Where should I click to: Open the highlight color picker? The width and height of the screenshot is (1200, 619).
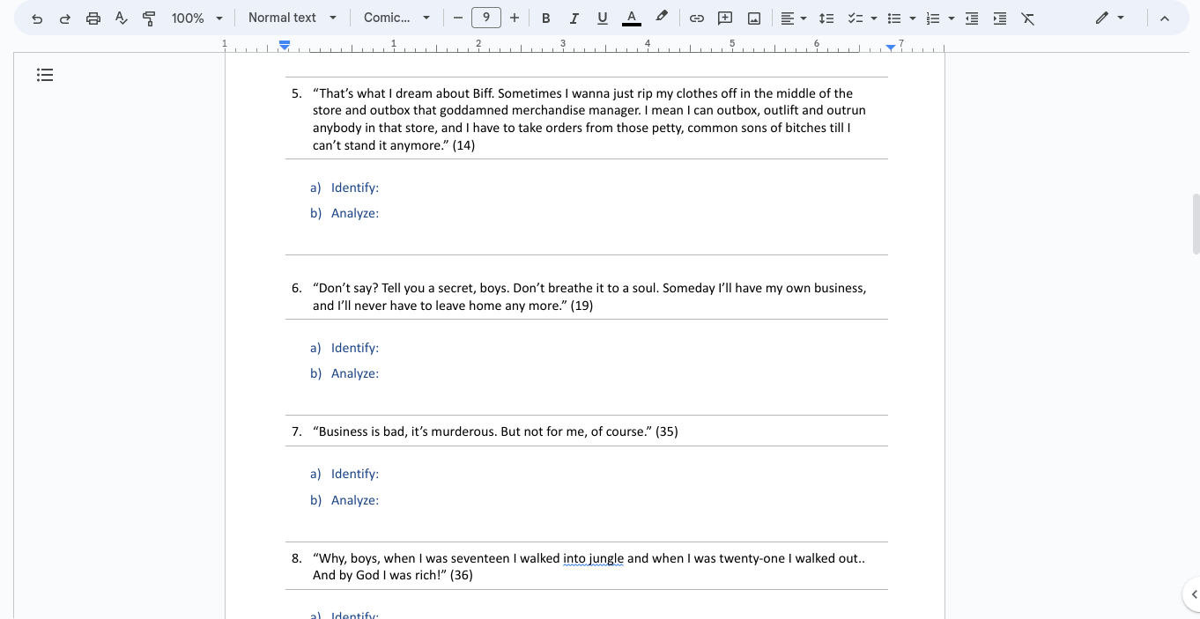[662, 18]
